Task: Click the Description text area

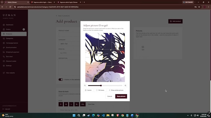Action: pos(70,67)
